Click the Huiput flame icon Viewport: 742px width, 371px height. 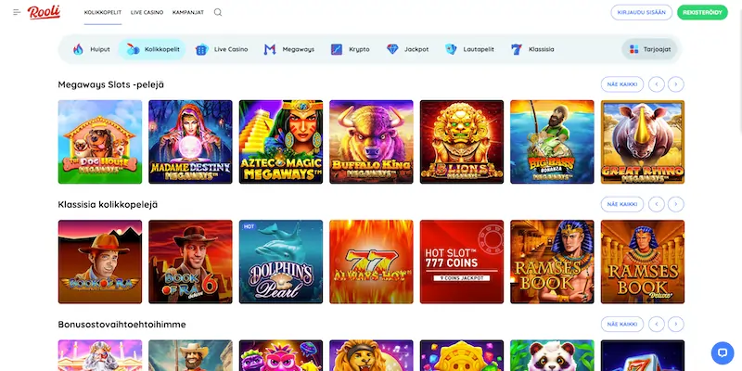point(78,49)
